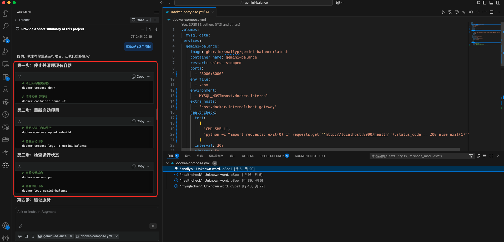504x242 pixels.
Task: Open the Search view in activity bar
Action: pos(6,26)
